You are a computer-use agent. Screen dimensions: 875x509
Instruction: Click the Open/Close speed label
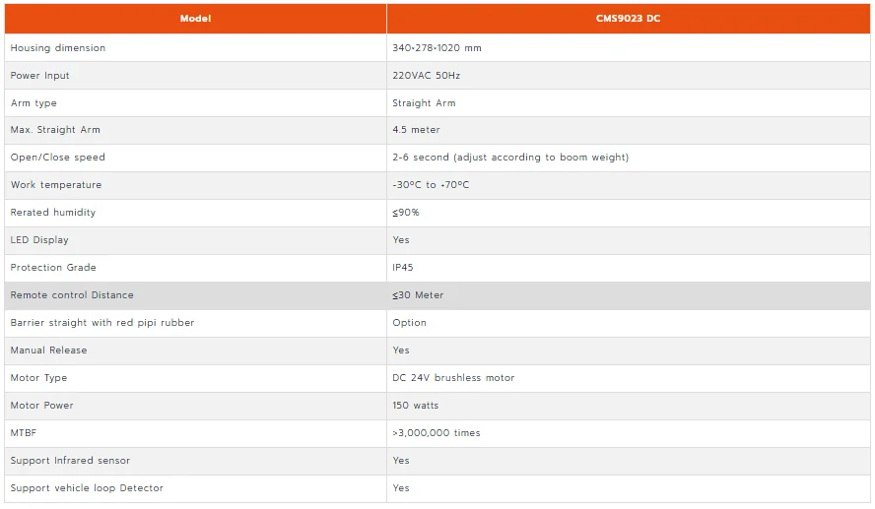[57, 158]
